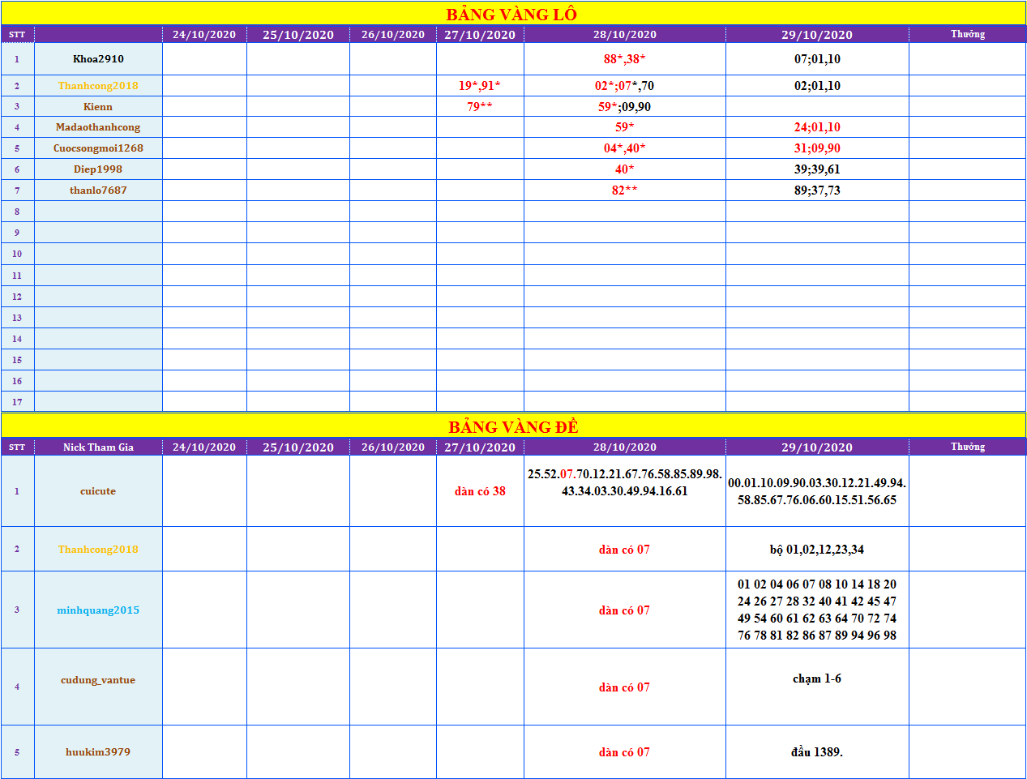Select the '19*,91*' cell

[x=480, y=86]
